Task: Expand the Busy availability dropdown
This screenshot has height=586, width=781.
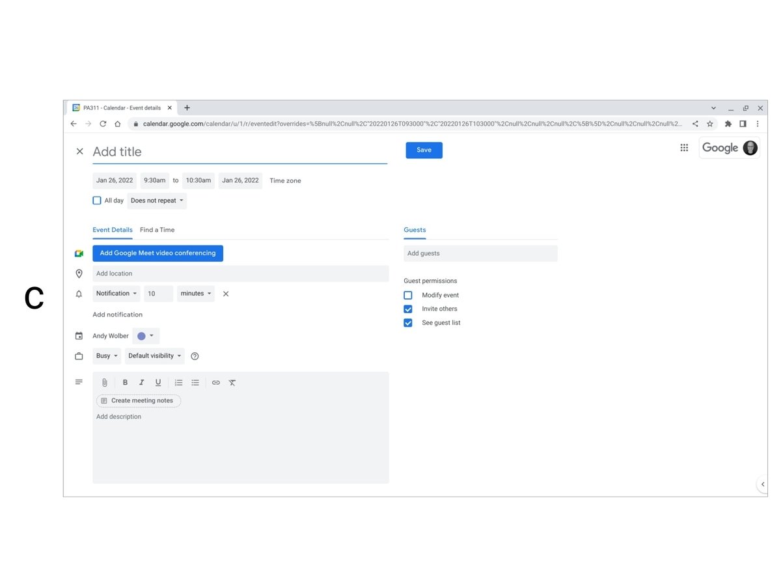Action: coord(107,356)
